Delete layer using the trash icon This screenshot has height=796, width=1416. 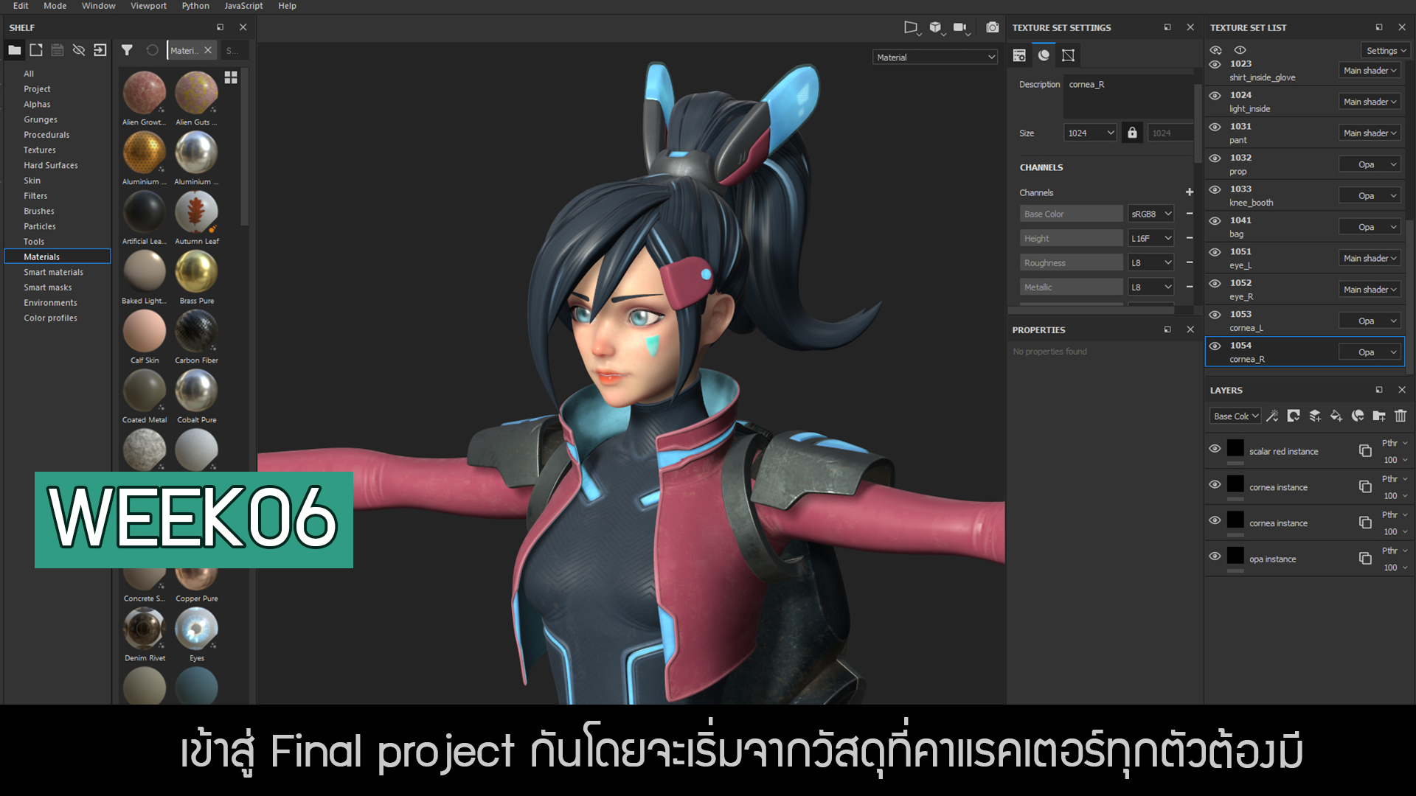point(1401,416)
